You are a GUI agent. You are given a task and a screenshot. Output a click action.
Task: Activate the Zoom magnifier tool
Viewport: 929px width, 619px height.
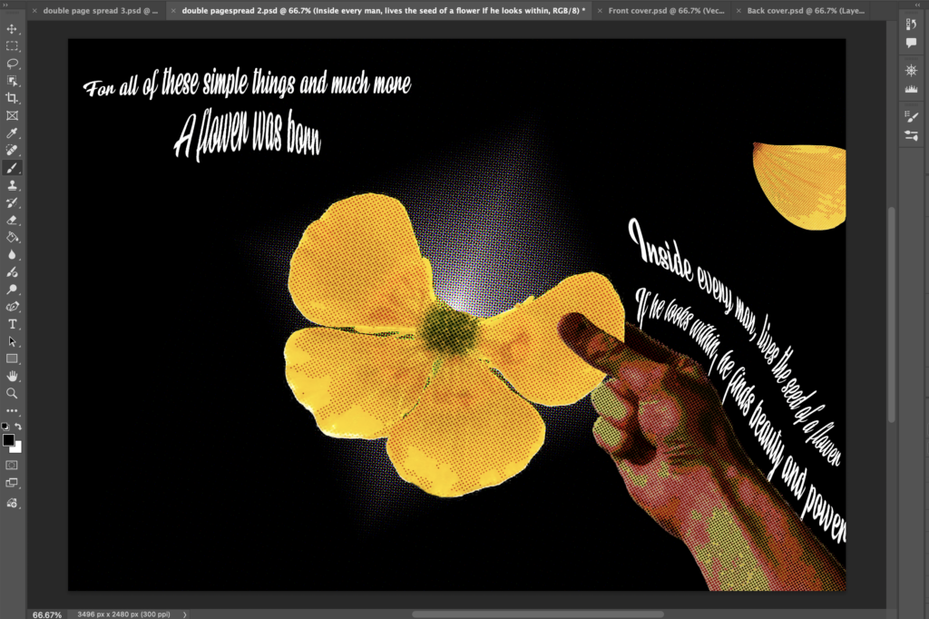point(13,393)
